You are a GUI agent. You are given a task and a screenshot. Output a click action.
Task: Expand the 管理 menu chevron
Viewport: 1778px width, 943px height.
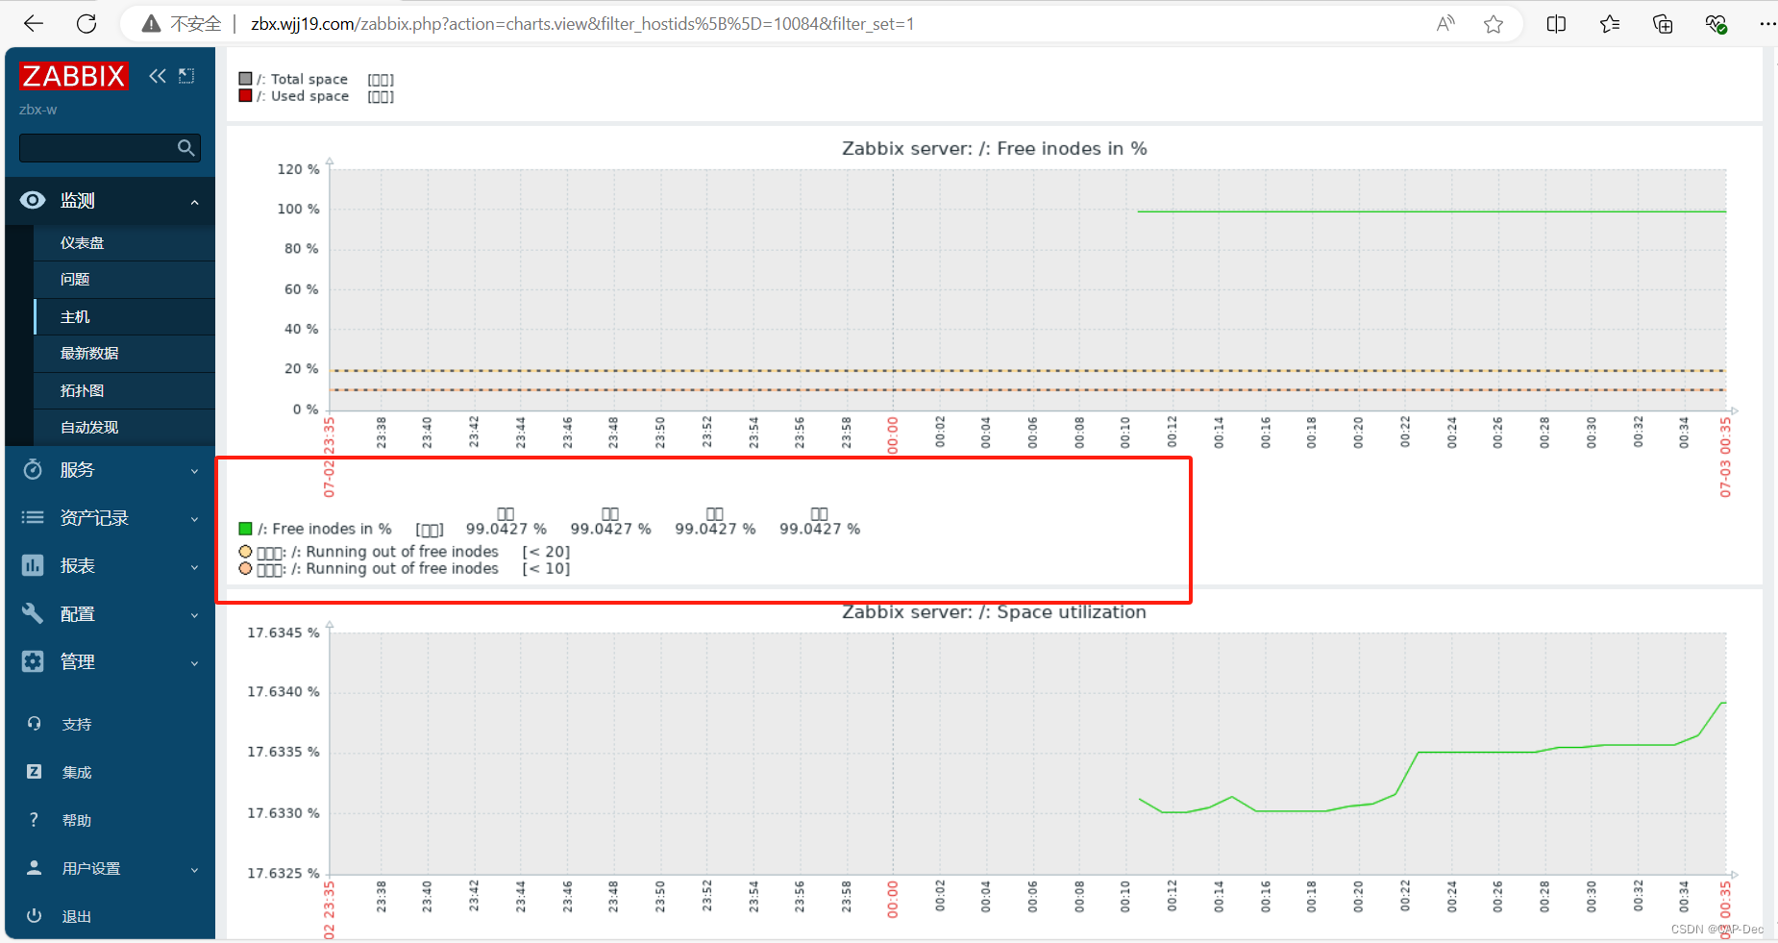(195, 663)
